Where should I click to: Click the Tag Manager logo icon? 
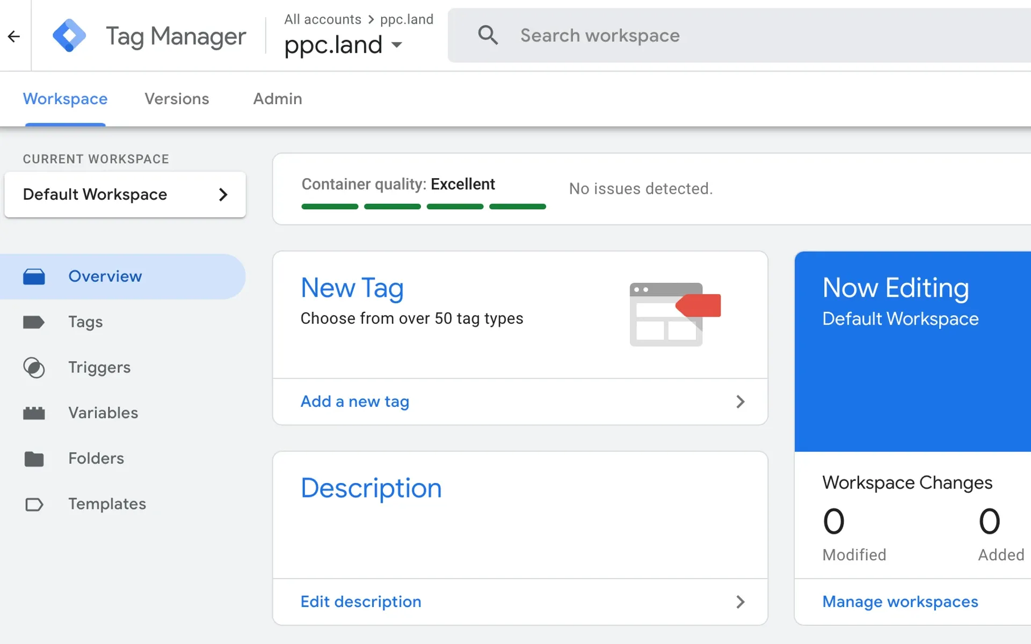point(70,35)
